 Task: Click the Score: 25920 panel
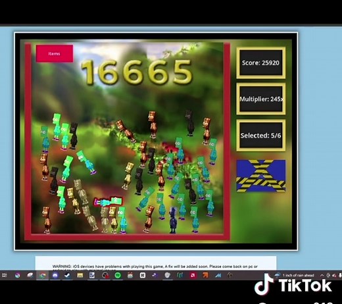(261, 63)
